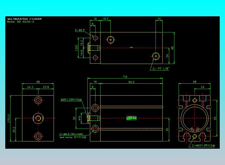Select the "23.8" dimension value

(x=46, y=87)
